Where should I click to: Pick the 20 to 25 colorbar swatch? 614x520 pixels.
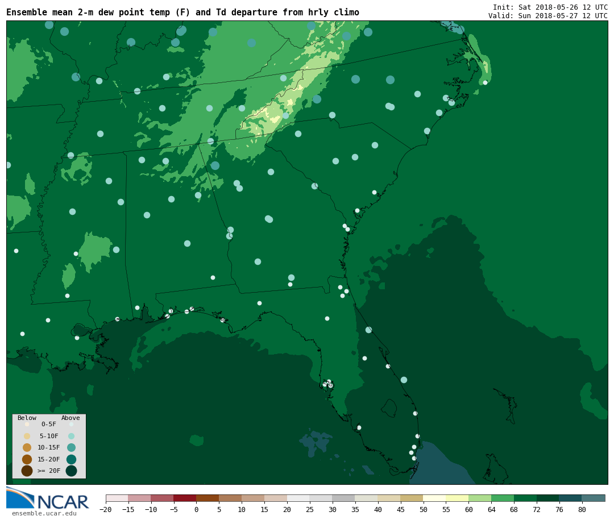pos(299,498)
